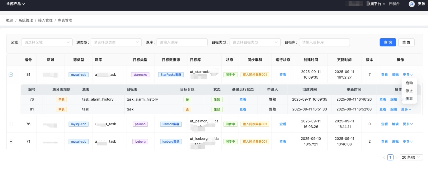Expand row 71 with the plus icon
Screen dimensions: 428x169
pyautogui.click(x=11, y=141)
